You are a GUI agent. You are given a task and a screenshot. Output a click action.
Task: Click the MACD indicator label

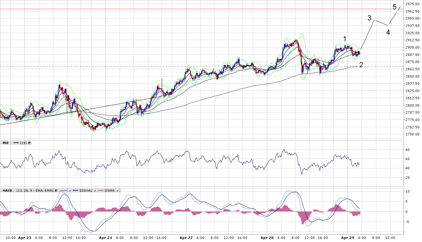click(7, 191)
